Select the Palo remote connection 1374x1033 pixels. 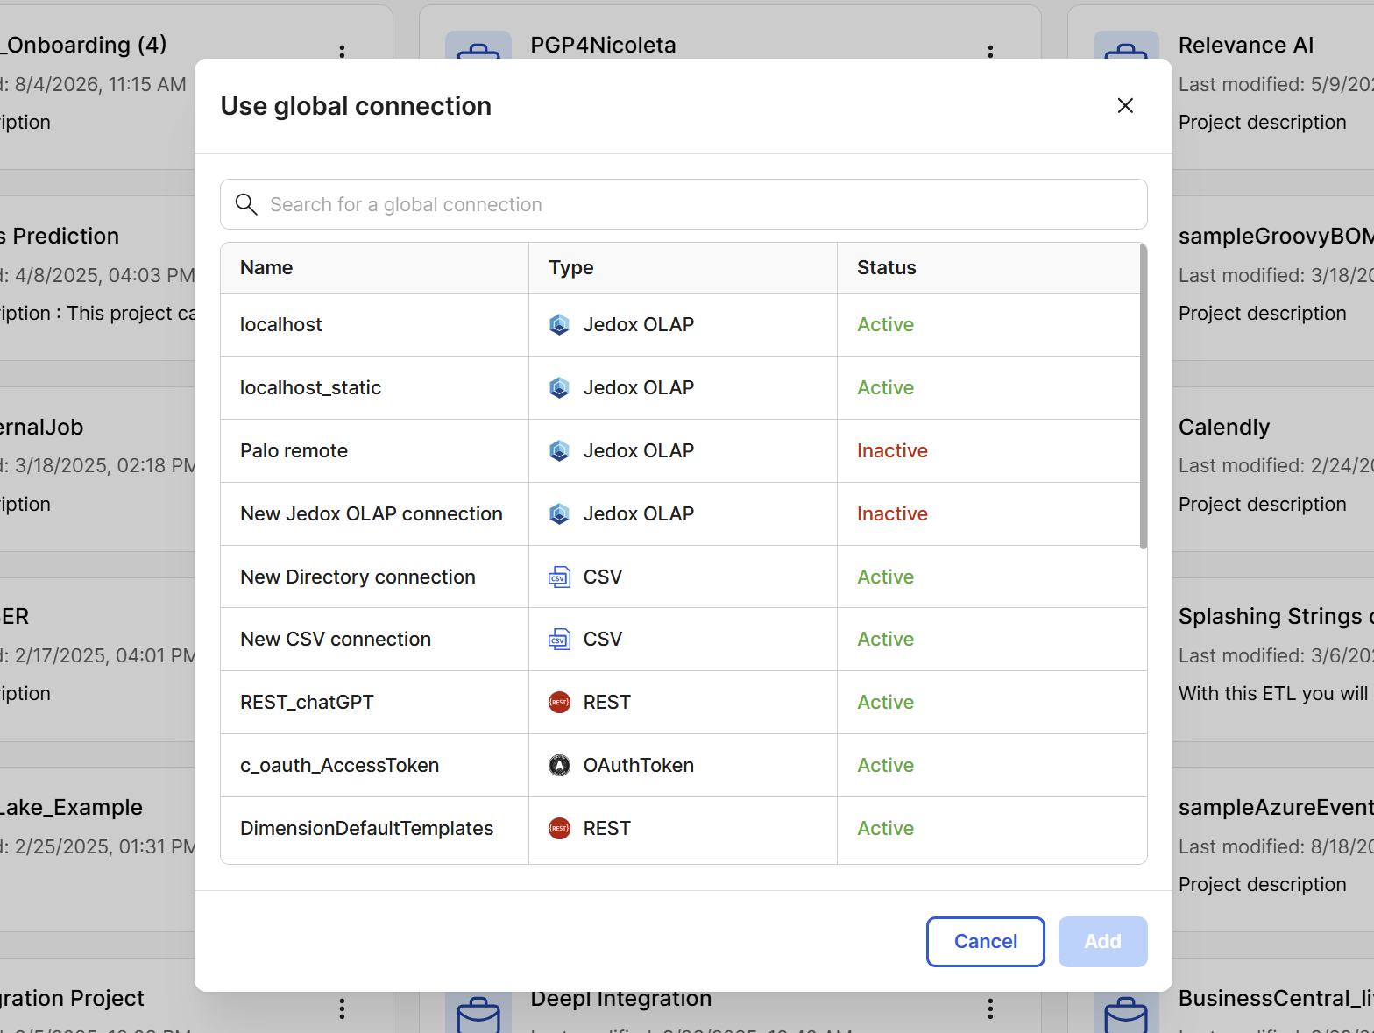pyautogui.click(x=680, y=450)
